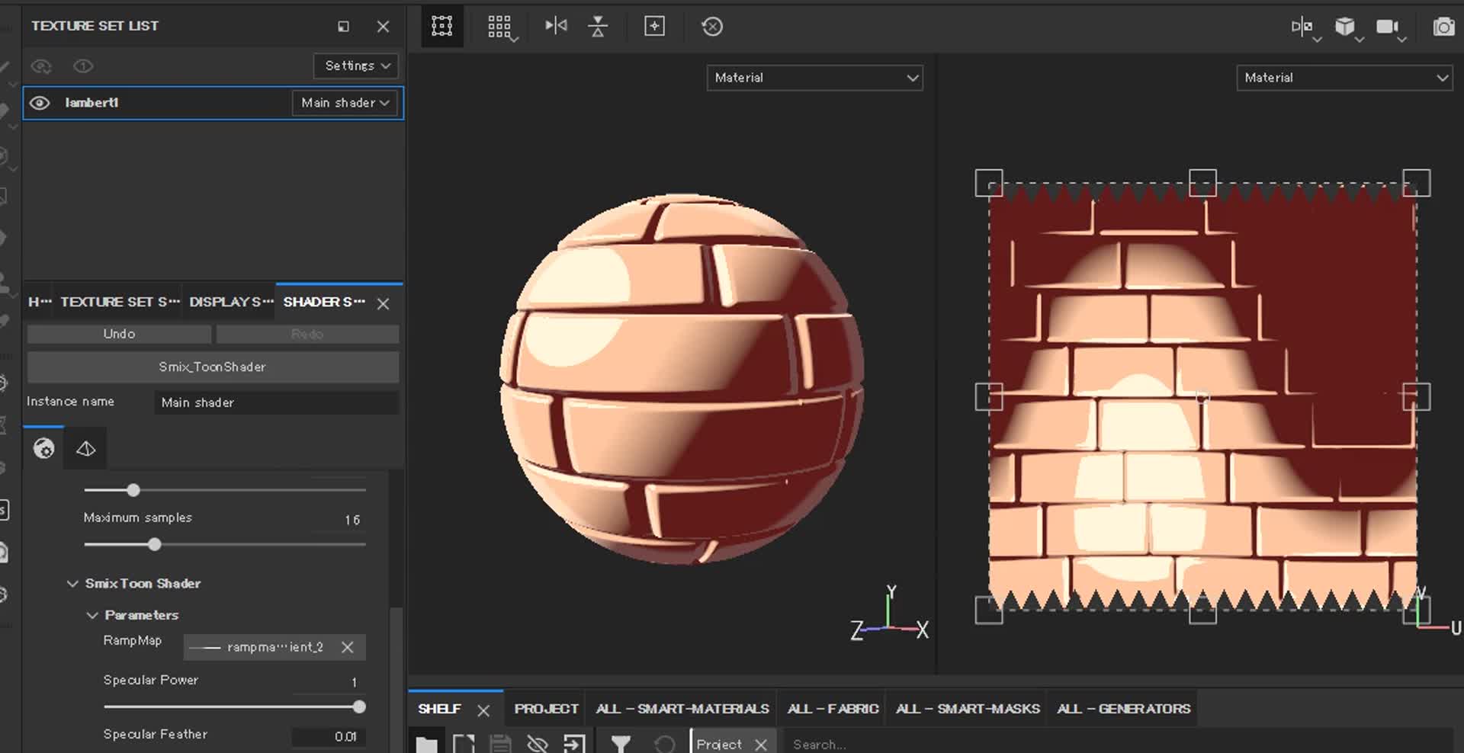Open the All – Smart-Materials tab
Image resolution: width=1464 pixels, height=753 pixels.
click(682, 709)
